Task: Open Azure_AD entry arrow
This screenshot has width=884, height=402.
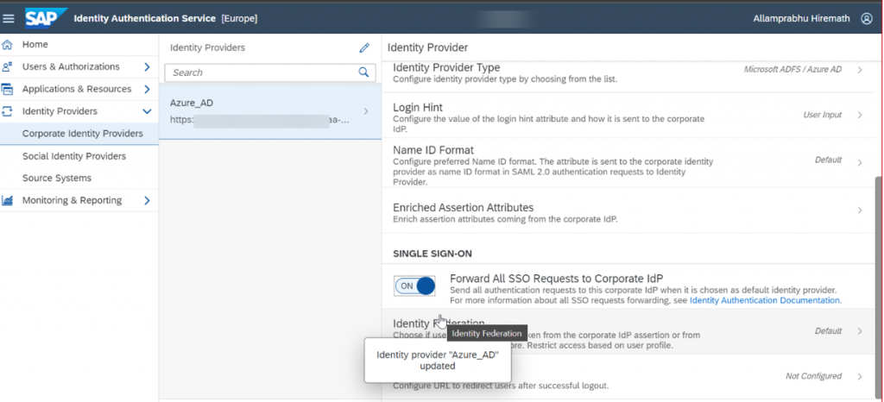Action: tap(366, 111)
